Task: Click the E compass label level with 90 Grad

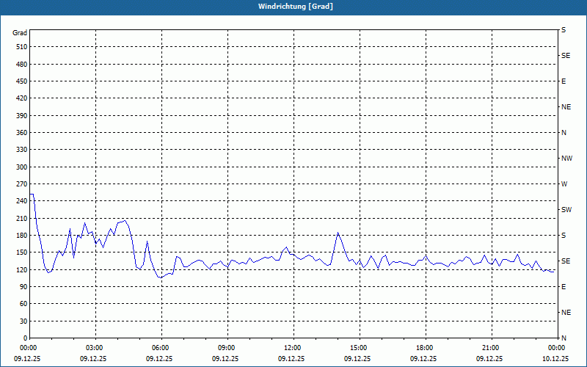Action: (564, 287)
